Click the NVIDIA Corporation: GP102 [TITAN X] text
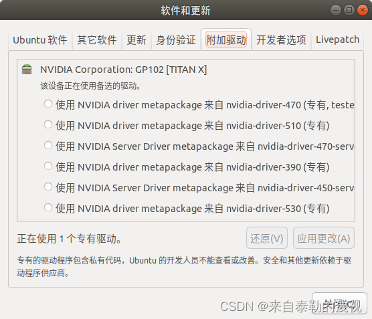Screen dimensions: 372x319 tap(124, 70)
